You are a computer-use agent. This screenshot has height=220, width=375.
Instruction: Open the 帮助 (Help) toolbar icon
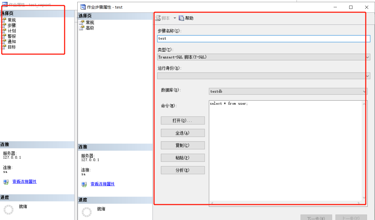[186, 18]
